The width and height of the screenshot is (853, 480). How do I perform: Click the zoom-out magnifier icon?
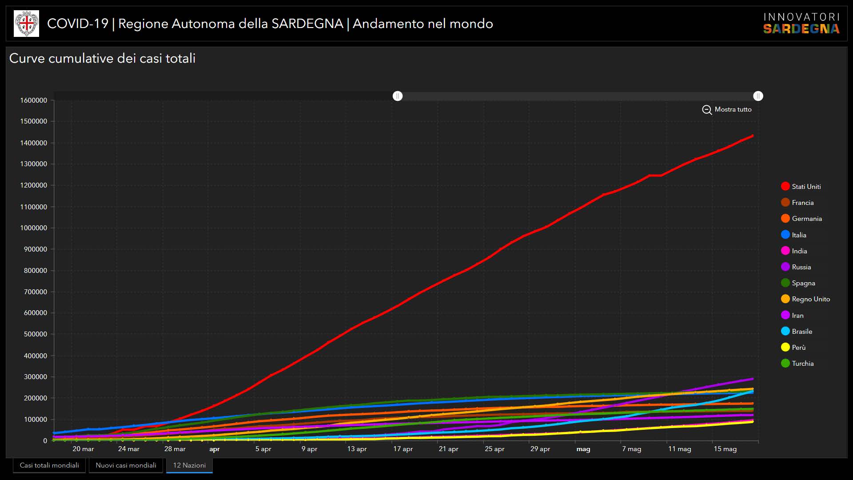706,110
